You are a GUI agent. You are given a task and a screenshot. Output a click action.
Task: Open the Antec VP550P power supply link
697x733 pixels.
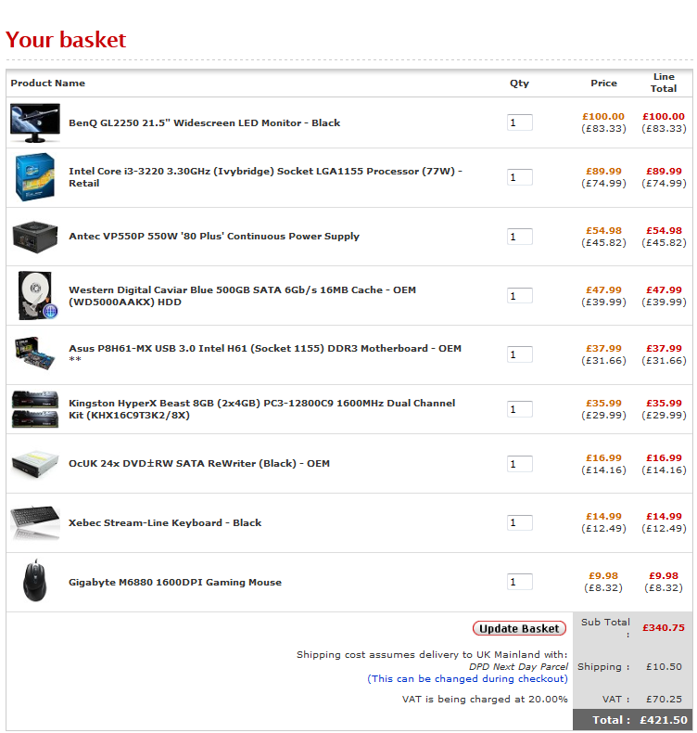pos(213,236)
